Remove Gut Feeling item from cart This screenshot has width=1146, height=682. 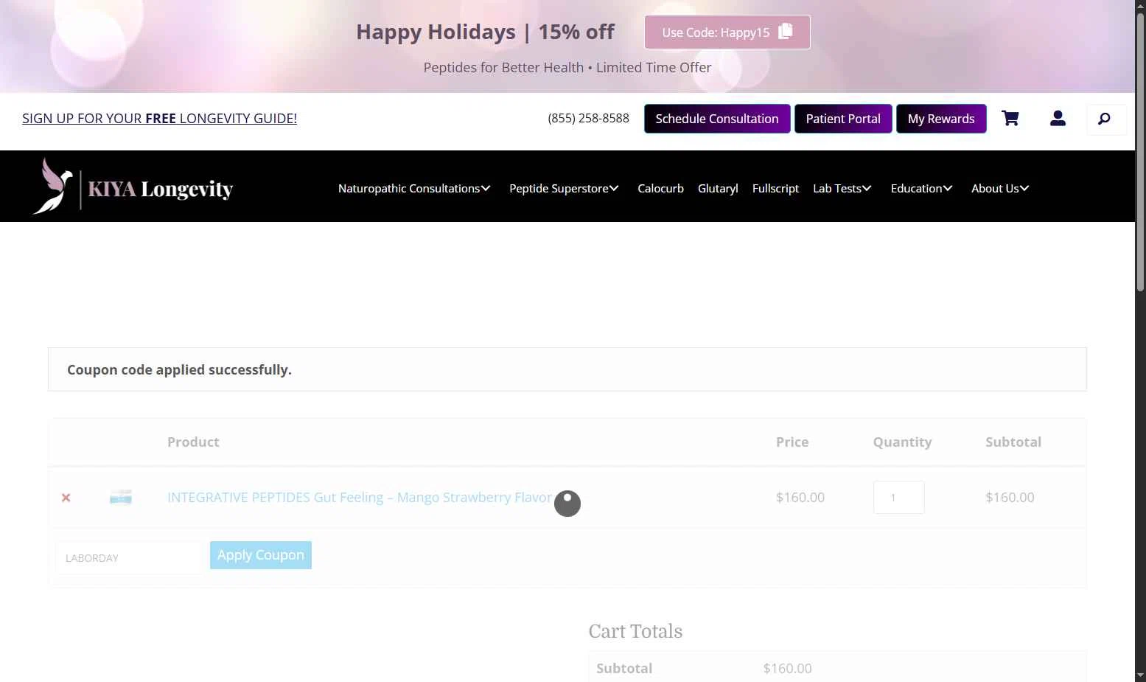tap(66, 498)
